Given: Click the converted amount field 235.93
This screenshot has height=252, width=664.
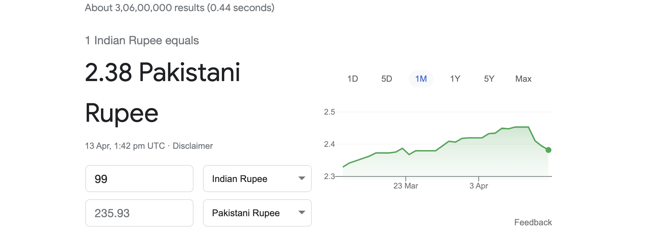Looking at the screenshot, I should [x=139, y=213].
